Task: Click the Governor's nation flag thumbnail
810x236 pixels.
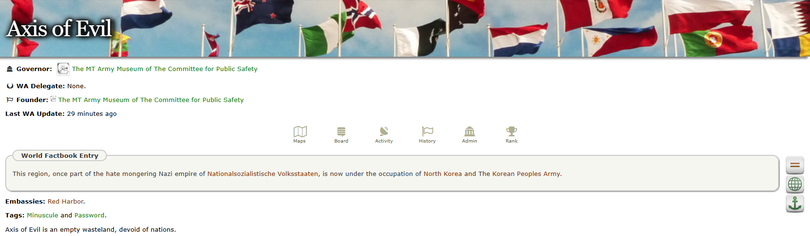Action: click(63, 69)
